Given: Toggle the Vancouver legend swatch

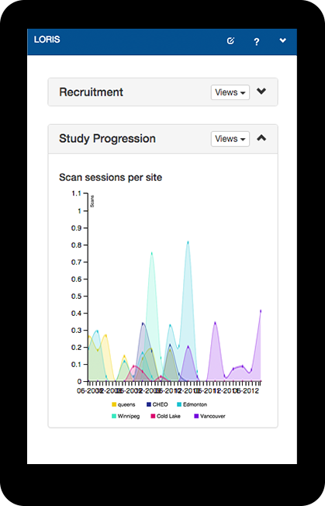Looking at the screenshot, I should tap(196, 416).
